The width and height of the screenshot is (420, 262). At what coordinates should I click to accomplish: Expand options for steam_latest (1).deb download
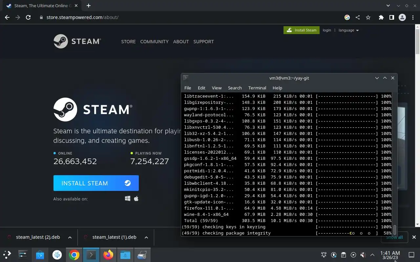(x=146, y=237)
